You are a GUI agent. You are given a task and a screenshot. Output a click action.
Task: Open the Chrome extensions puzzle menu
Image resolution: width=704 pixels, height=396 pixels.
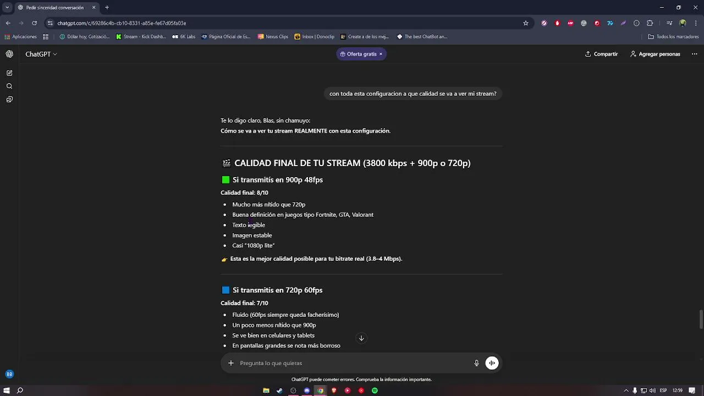[x=650, y=23]
